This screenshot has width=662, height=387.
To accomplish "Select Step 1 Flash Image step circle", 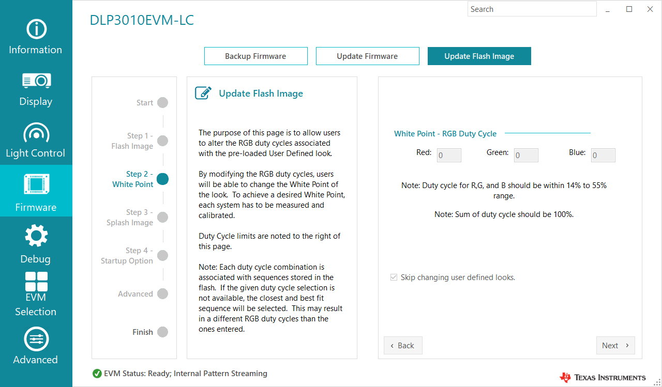I will click(x=162, y=141).
